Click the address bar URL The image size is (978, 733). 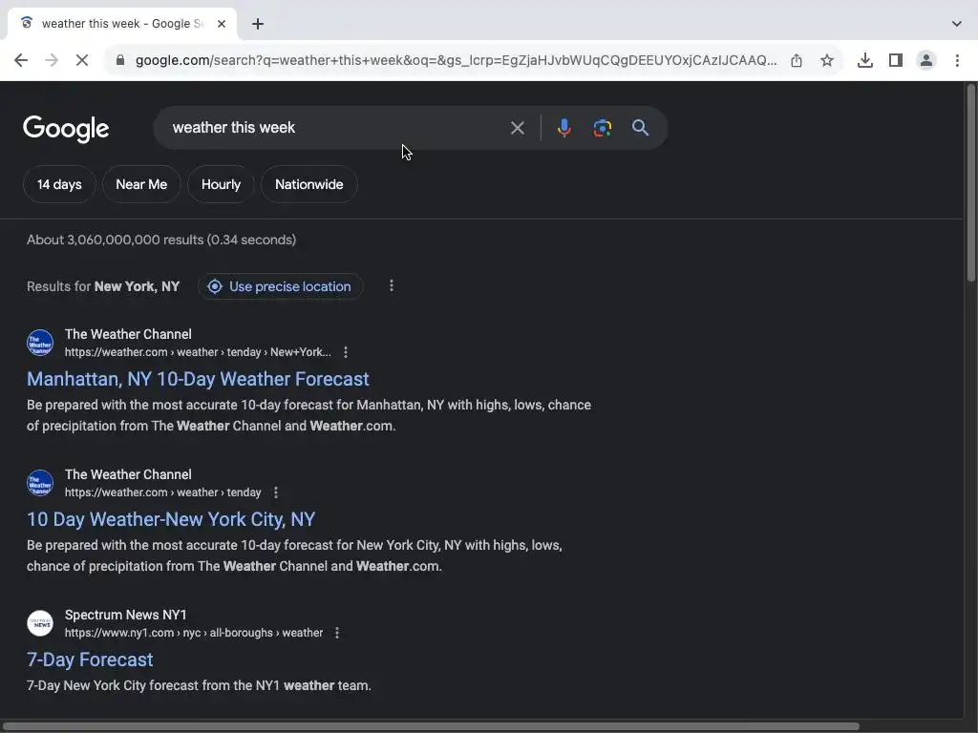[456, 60]
